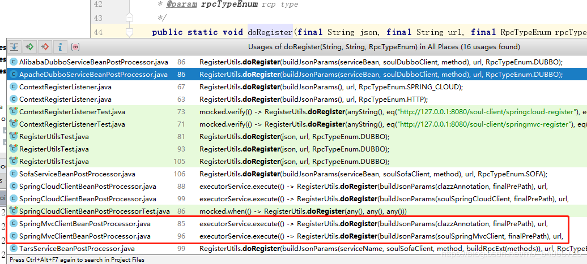Click the springcloud-register mocked.verify code
The height and width of the screenshot is (264, 587).
coord(393,112)
